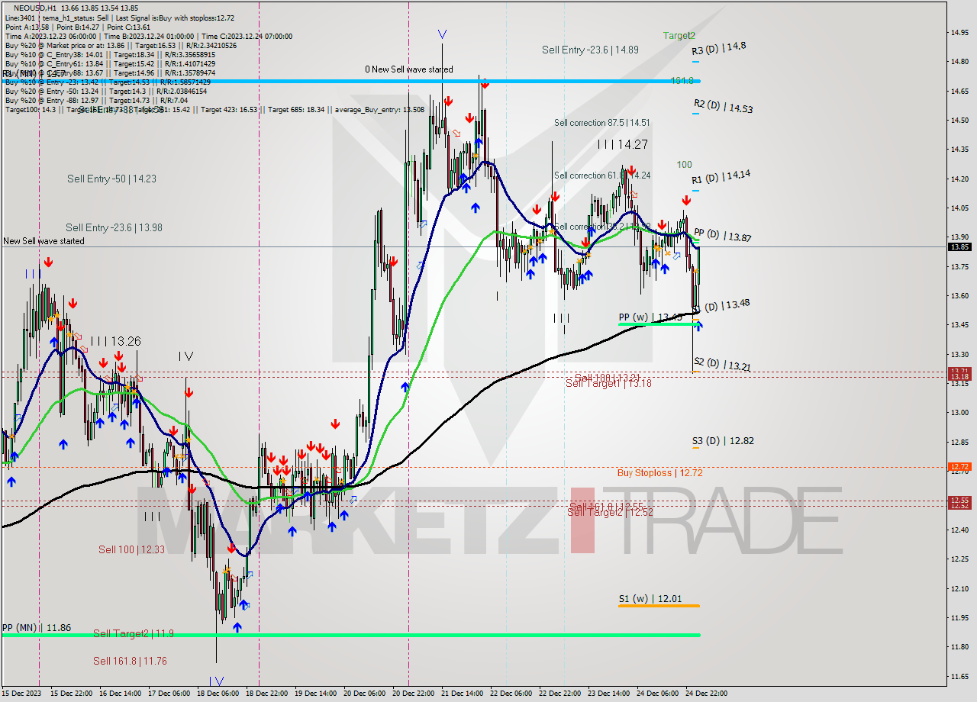Click the '24 Dec 22:00' time axis label
The image size is (977, 702).
point(706,694)
